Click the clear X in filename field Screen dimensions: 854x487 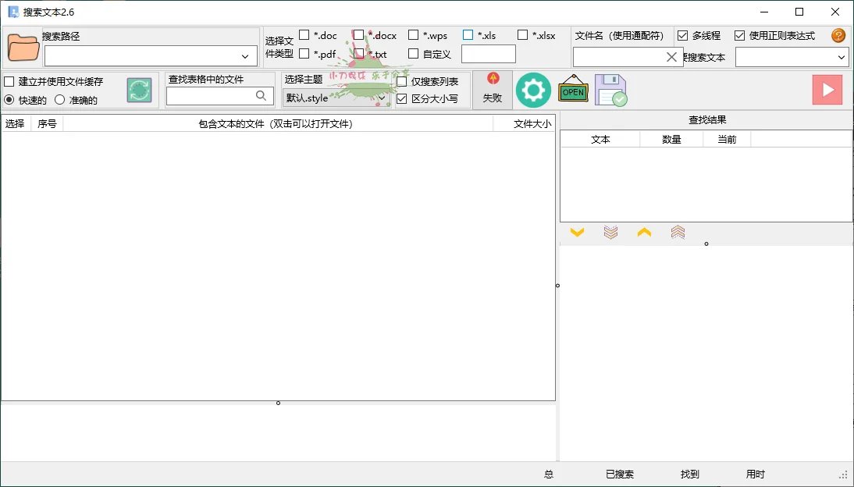(x=671, y=56)
